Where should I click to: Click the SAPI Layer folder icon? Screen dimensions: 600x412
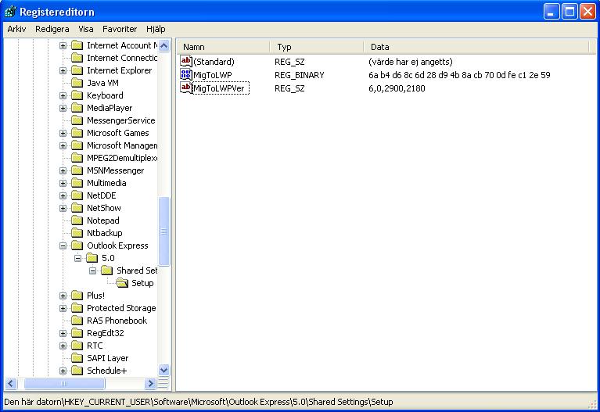click(x=77, y=358)
